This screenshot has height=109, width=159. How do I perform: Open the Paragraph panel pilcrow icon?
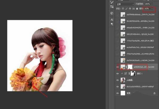[112, 24]
